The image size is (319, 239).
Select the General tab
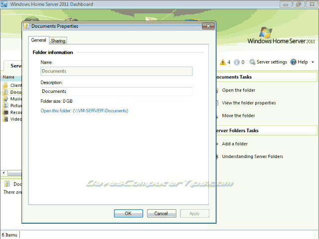tap(39, 40)
